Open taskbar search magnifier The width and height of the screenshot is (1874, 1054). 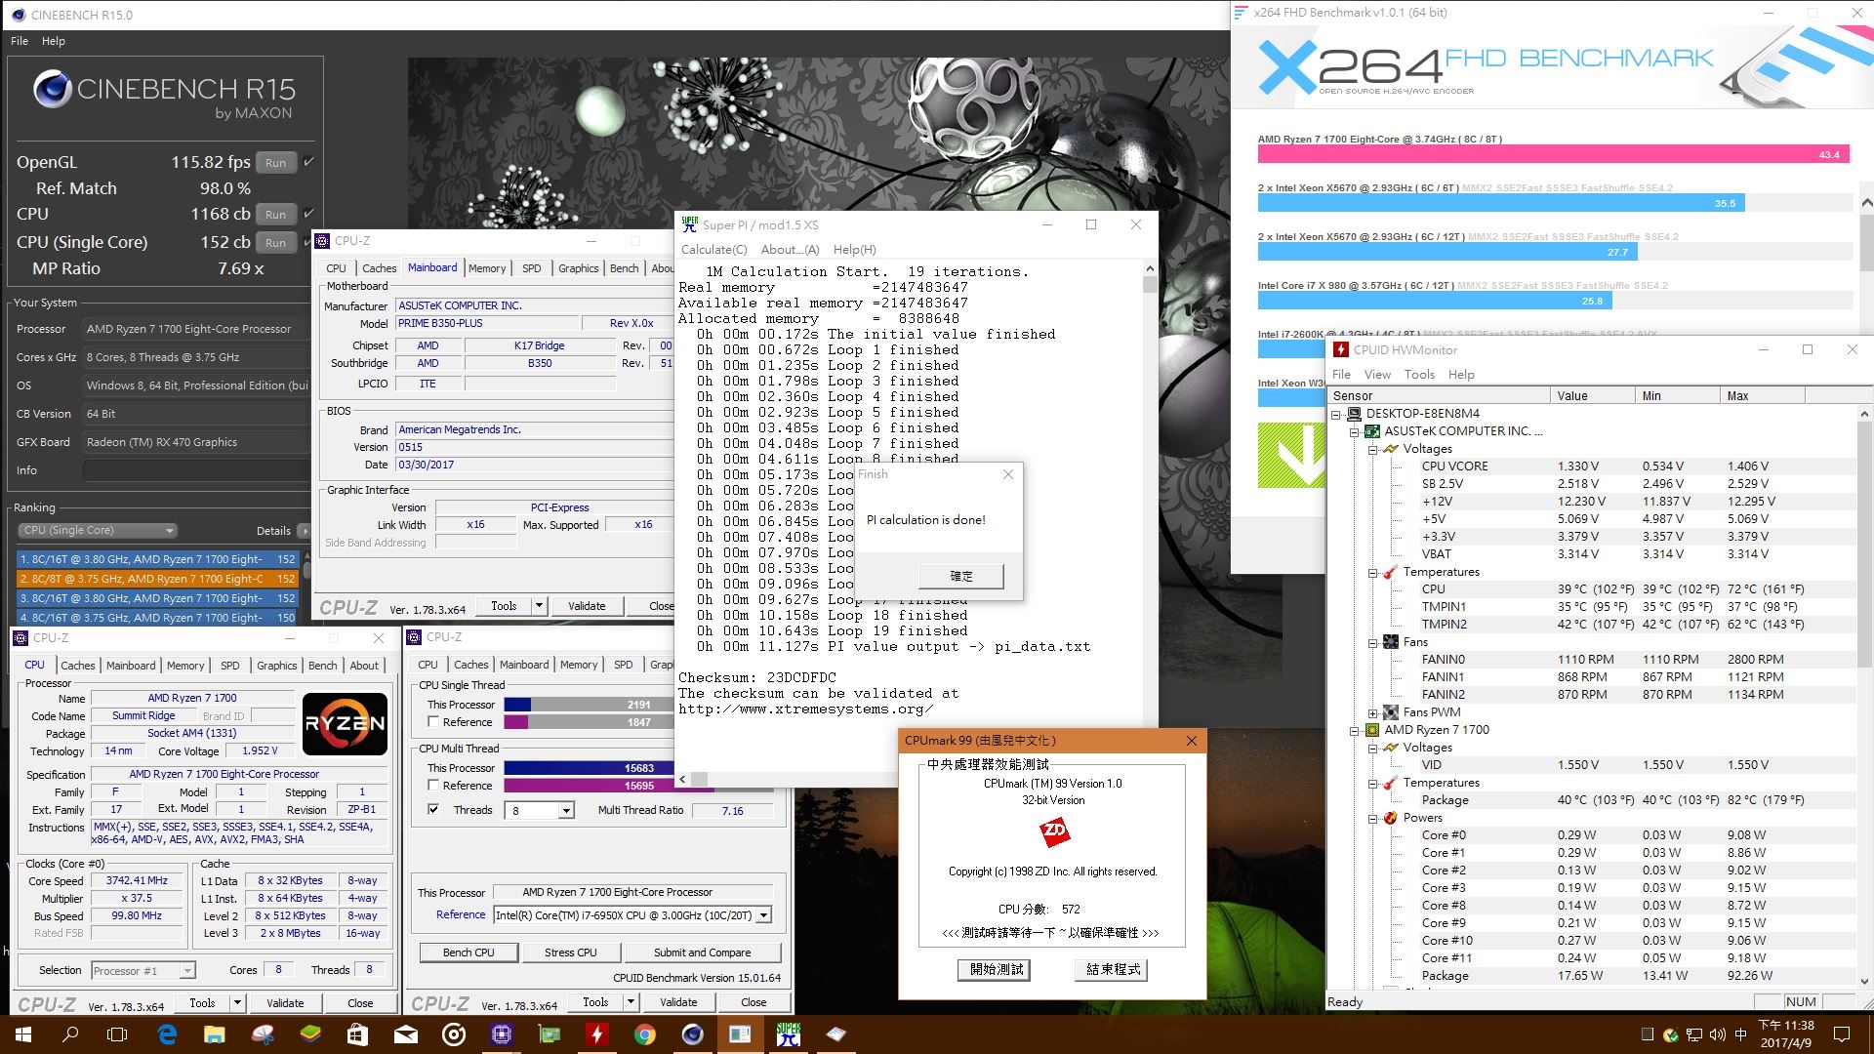pyautogui.click(x=70, y=1034)
